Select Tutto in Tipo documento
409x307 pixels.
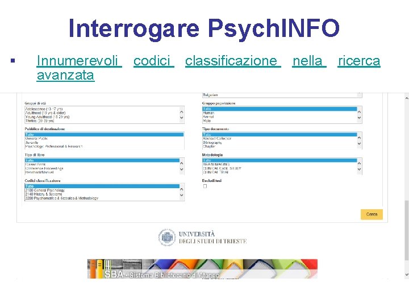coord(279,134)
